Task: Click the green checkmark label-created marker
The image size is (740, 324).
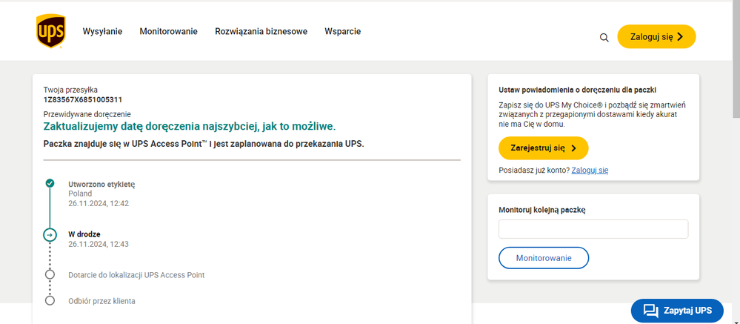Action: coord(50,183)
